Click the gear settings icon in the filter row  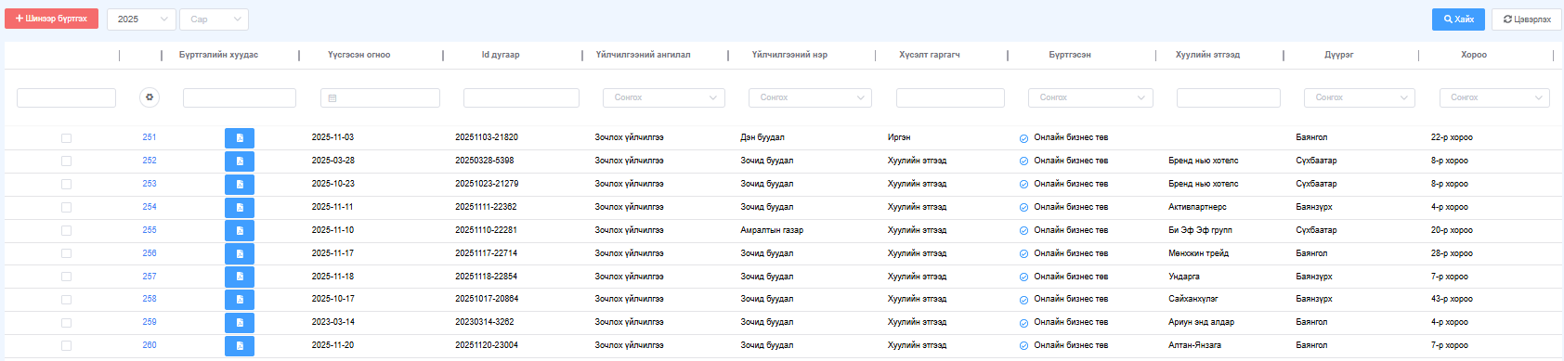coord(150,97)
